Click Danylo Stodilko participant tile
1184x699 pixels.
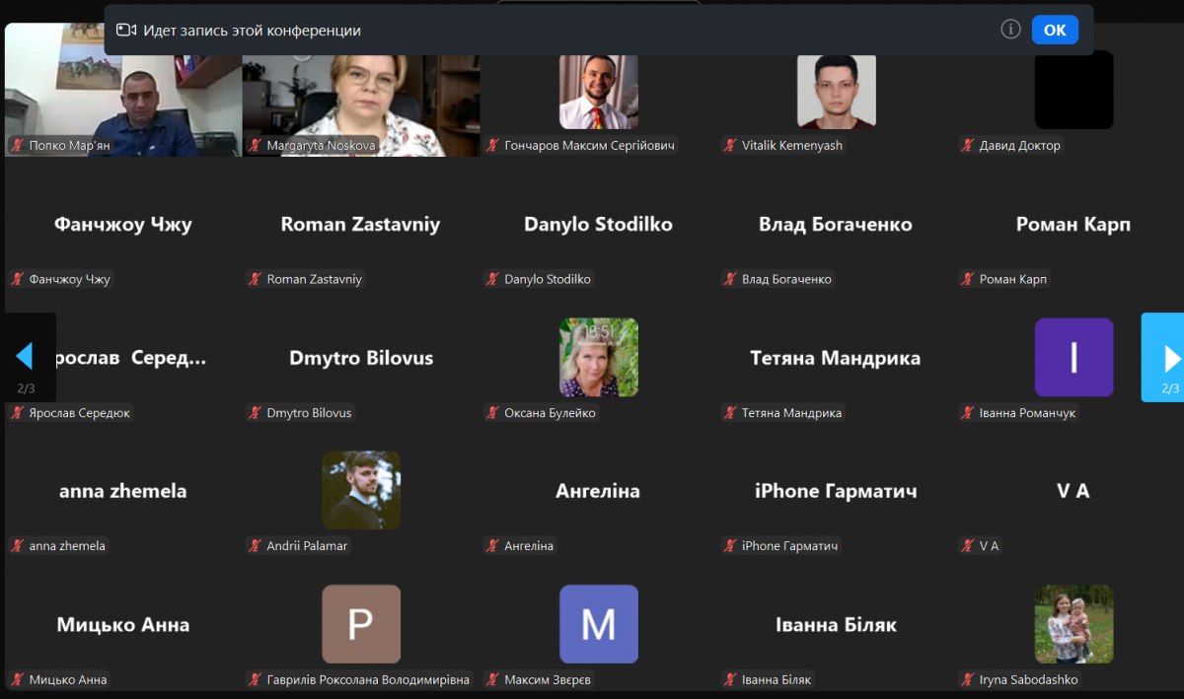pos(599,224)
